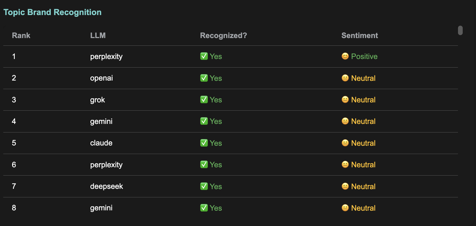476x226 pixels.
Task: Select the deepseek LLM name
Action: (x=107, y=186)
